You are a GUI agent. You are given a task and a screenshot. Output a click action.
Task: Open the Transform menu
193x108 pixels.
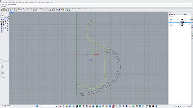coord(31,2)
